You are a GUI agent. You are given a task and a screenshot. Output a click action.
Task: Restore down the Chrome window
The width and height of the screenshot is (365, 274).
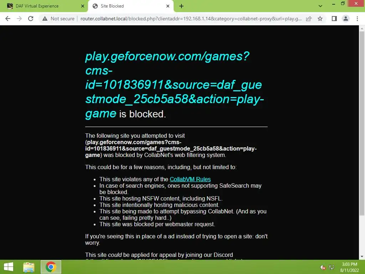(x=343, y=4)
